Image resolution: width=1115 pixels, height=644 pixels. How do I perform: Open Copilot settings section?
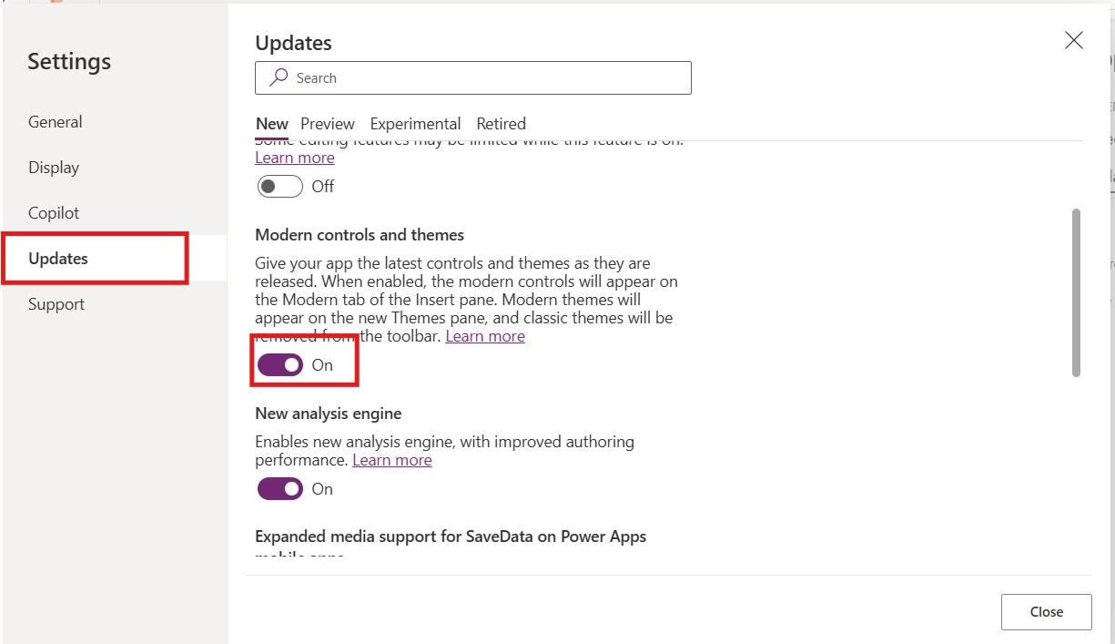tap(54, 213)
